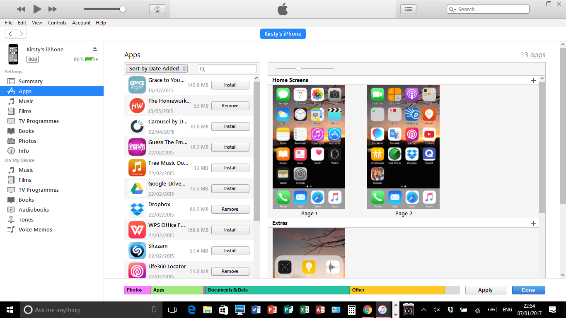This screenshot has height=318, width=566.
Task: Show hidden system tray icons
Action: 424,310
